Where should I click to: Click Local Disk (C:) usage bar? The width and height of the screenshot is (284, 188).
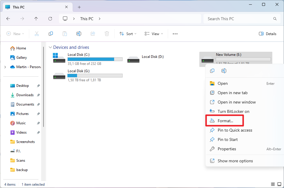(95, 59)
